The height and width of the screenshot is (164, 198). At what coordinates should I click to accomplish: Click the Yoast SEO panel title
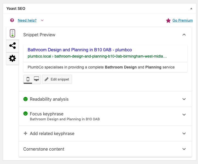[x=16, y=8]
